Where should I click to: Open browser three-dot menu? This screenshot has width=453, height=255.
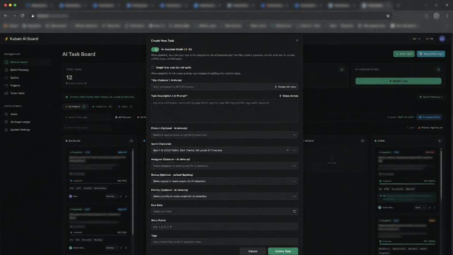pyautogui.click(x=447, y=16)
